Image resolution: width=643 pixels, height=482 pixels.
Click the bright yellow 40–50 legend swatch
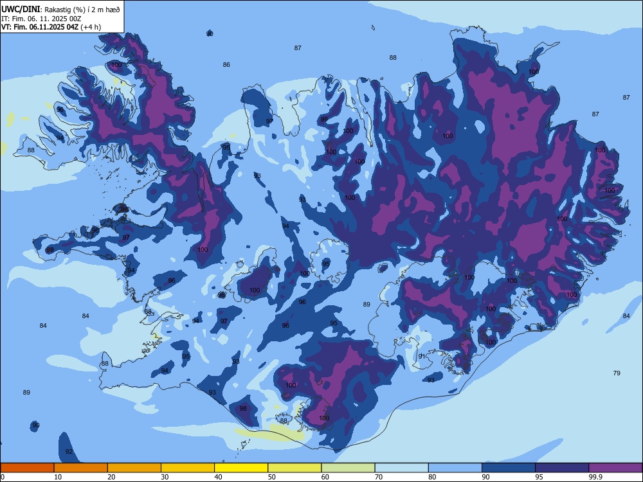point(241,468)
